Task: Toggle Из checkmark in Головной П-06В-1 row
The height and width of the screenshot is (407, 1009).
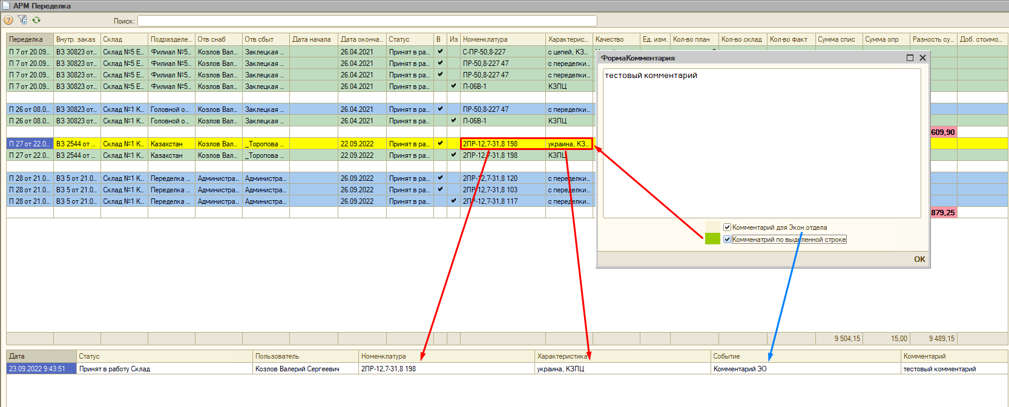Action: click(453, 121)
